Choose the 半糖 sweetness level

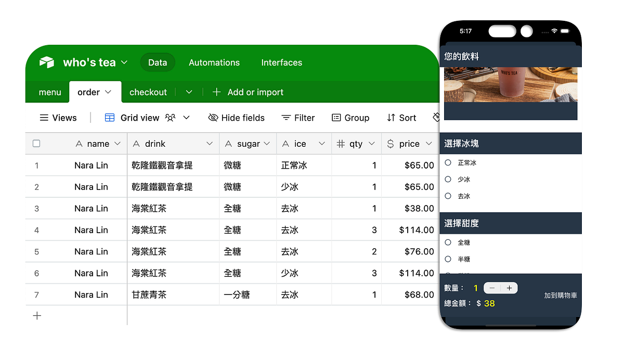click(x=448, y=259)
